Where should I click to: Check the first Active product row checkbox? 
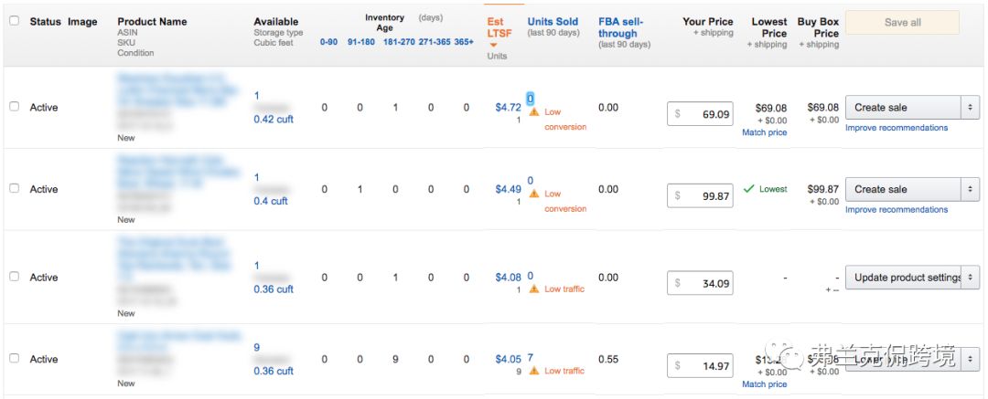pos(14,107)
